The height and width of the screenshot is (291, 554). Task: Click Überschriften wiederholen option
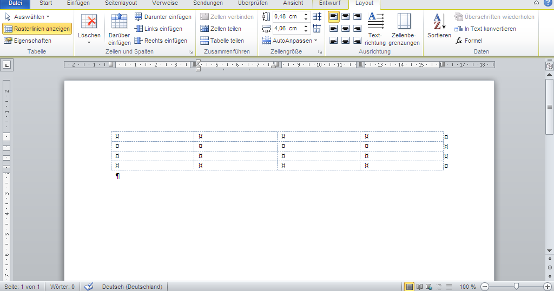click(494, 17)
